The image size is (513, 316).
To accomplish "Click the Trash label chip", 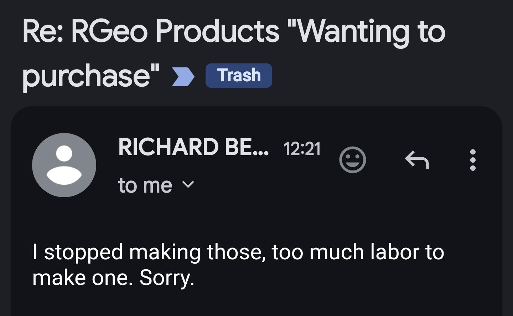I will pos(239,76).
